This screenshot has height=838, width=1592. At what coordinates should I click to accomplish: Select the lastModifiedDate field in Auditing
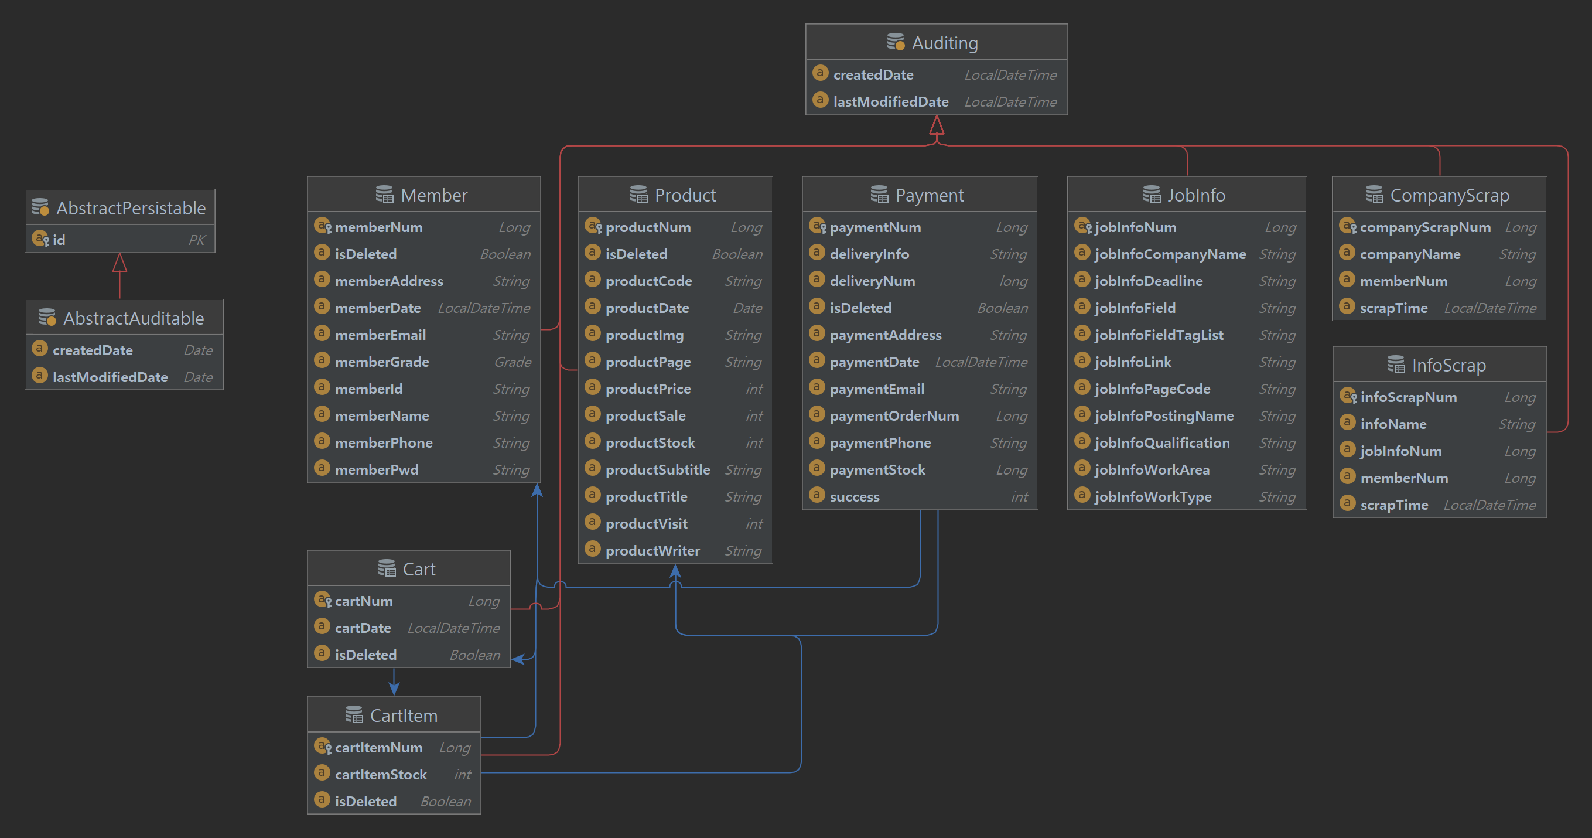[890, 101]
